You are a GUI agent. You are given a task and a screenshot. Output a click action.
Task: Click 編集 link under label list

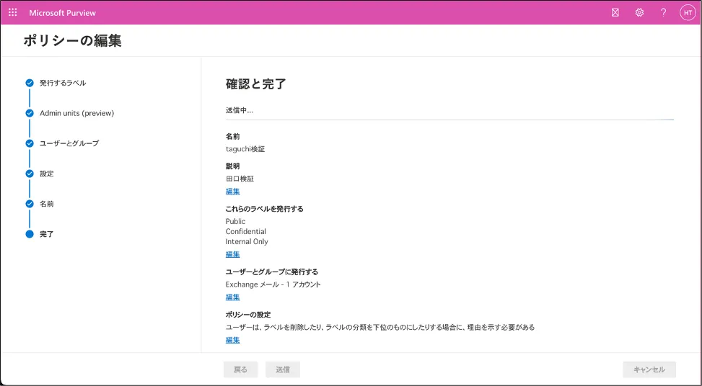(x=232, y=254)
